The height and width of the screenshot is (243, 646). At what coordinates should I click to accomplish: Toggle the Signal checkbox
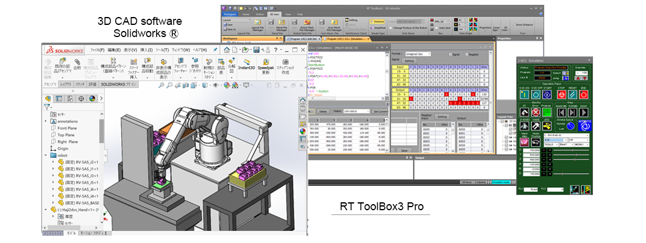450,53
